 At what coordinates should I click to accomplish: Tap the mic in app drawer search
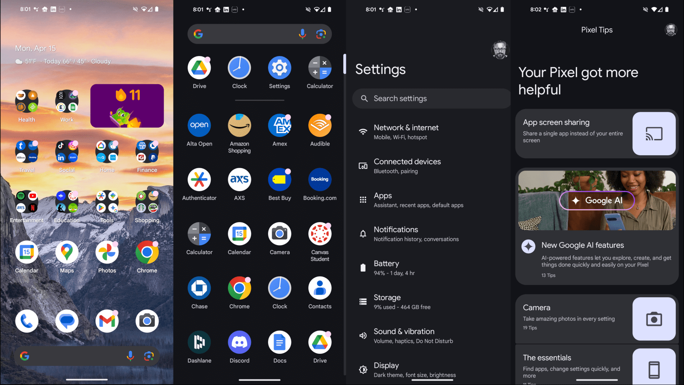(302, 34)
